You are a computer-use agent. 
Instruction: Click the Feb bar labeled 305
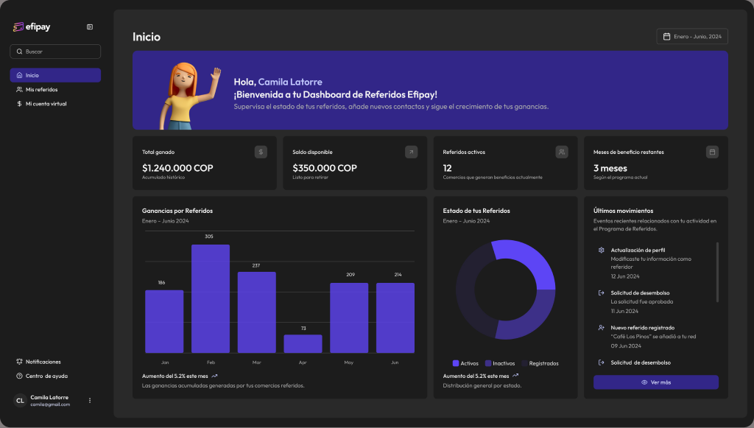pos(211,298)
